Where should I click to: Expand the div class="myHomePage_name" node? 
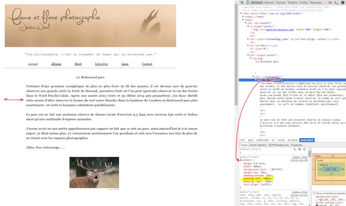(248, 39)
